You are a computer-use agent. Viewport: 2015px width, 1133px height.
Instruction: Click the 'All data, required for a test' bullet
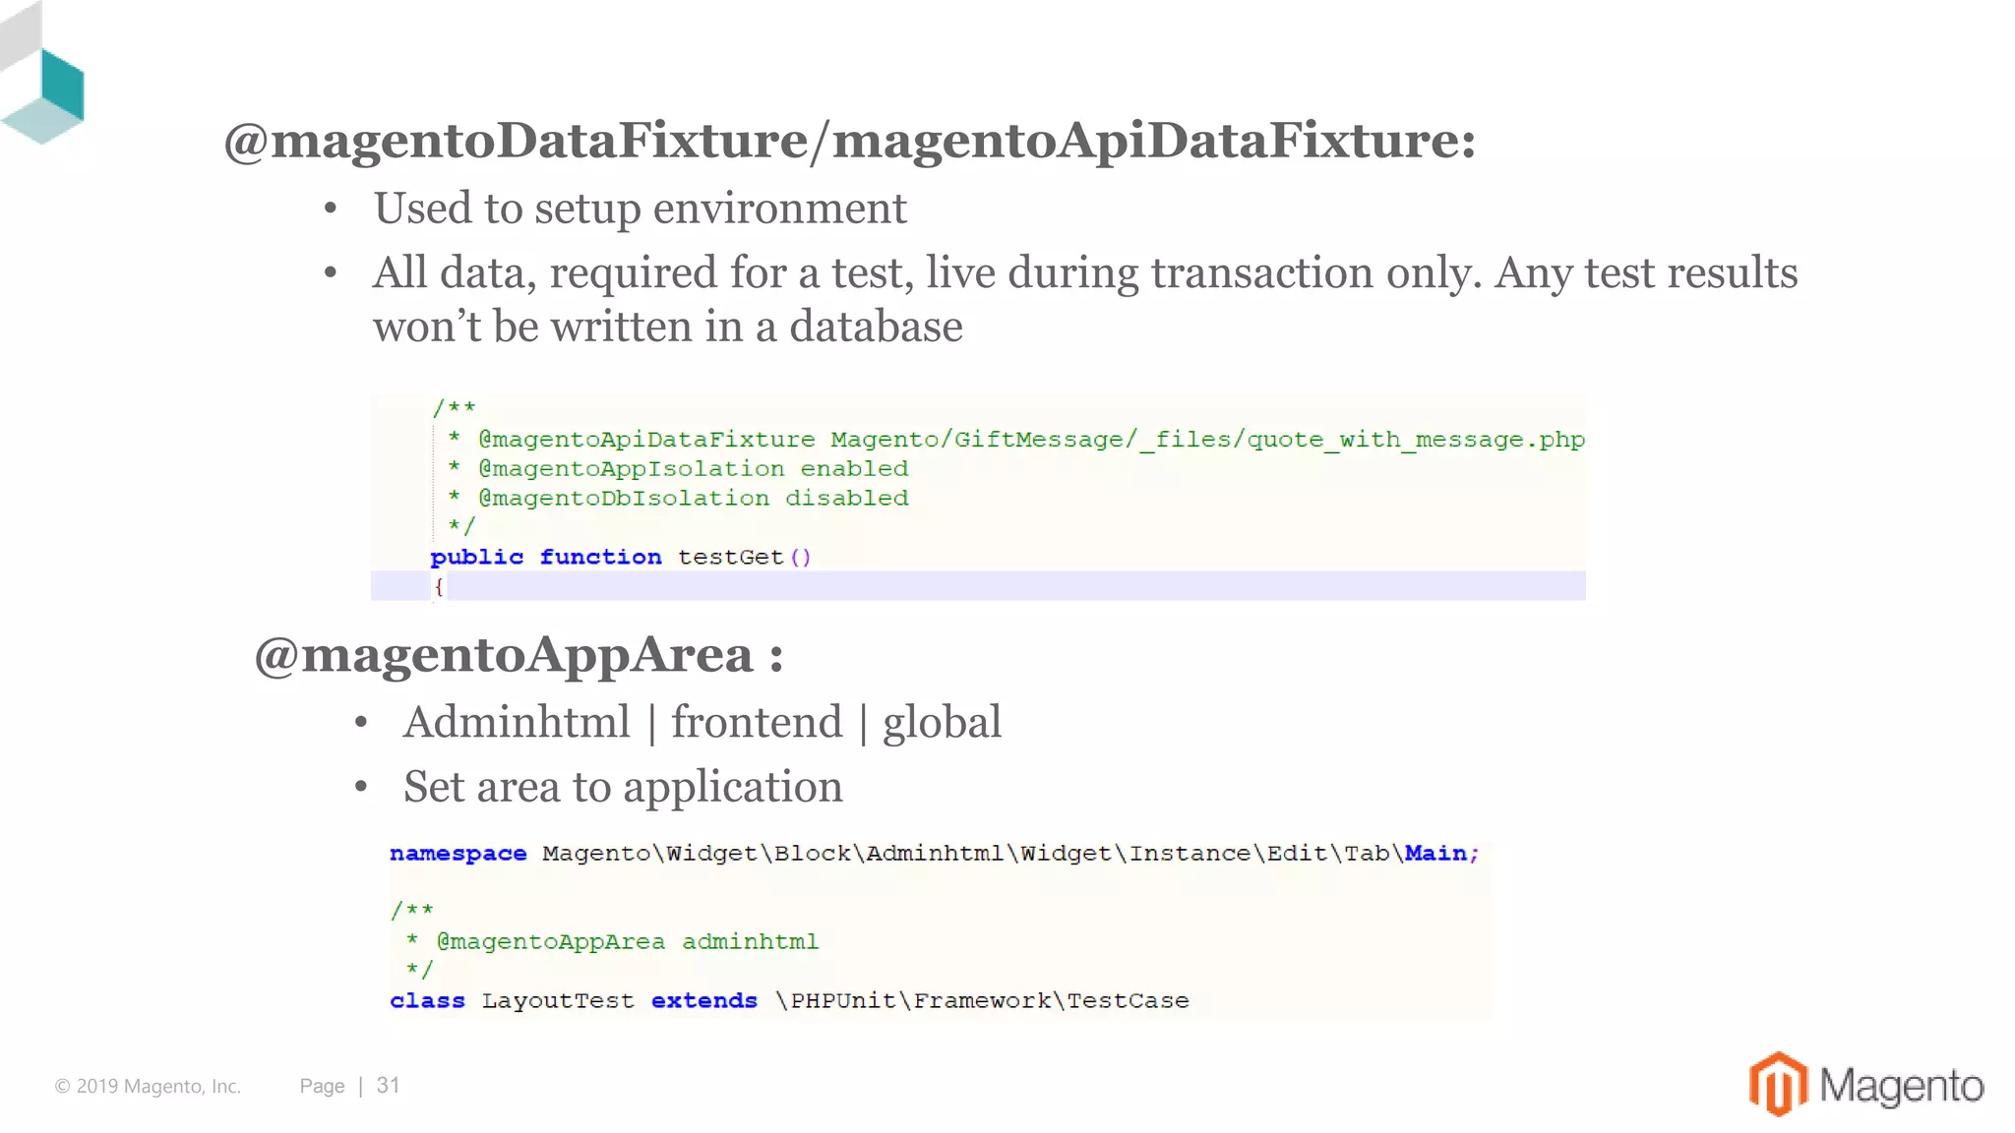(x=1085, y=299)
